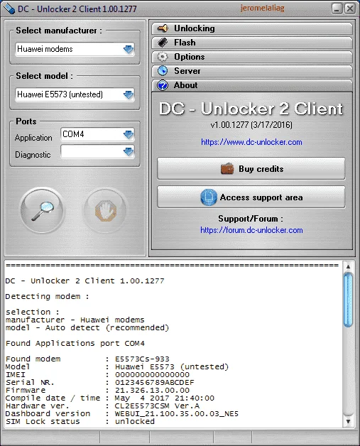360x446 pixels.
Task: Click the 'Serial NR.' log line
Action: [100, 382]
